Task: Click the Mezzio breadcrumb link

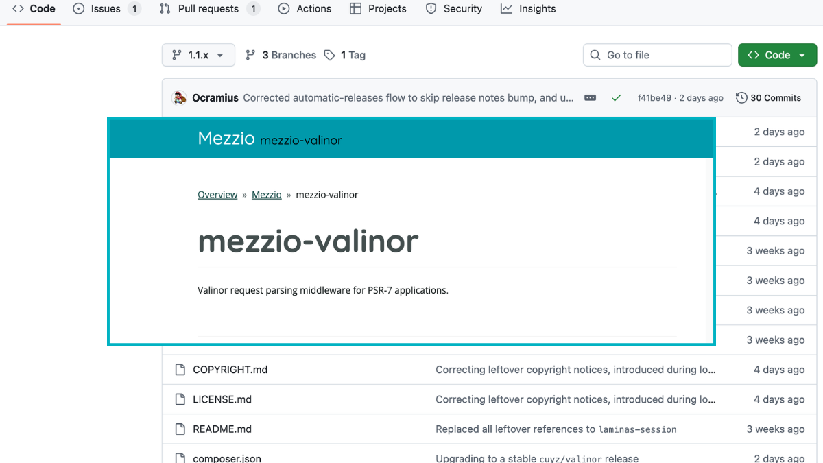Action: 267,194
